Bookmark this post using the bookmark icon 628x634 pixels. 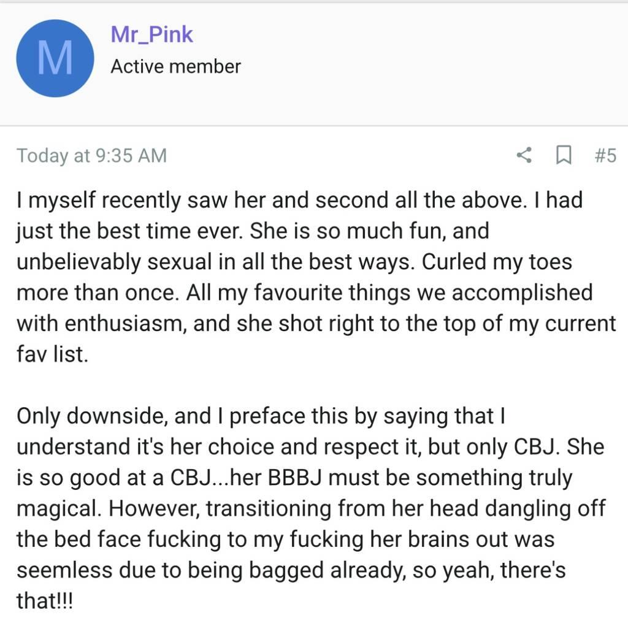pos(564,155)
